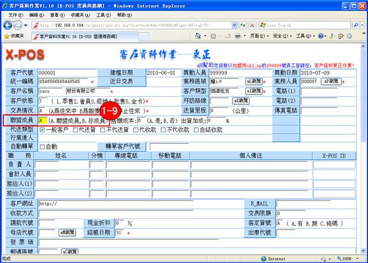Open the 文件(F) menu
368x263 pixels.
(x=11, y=15)
